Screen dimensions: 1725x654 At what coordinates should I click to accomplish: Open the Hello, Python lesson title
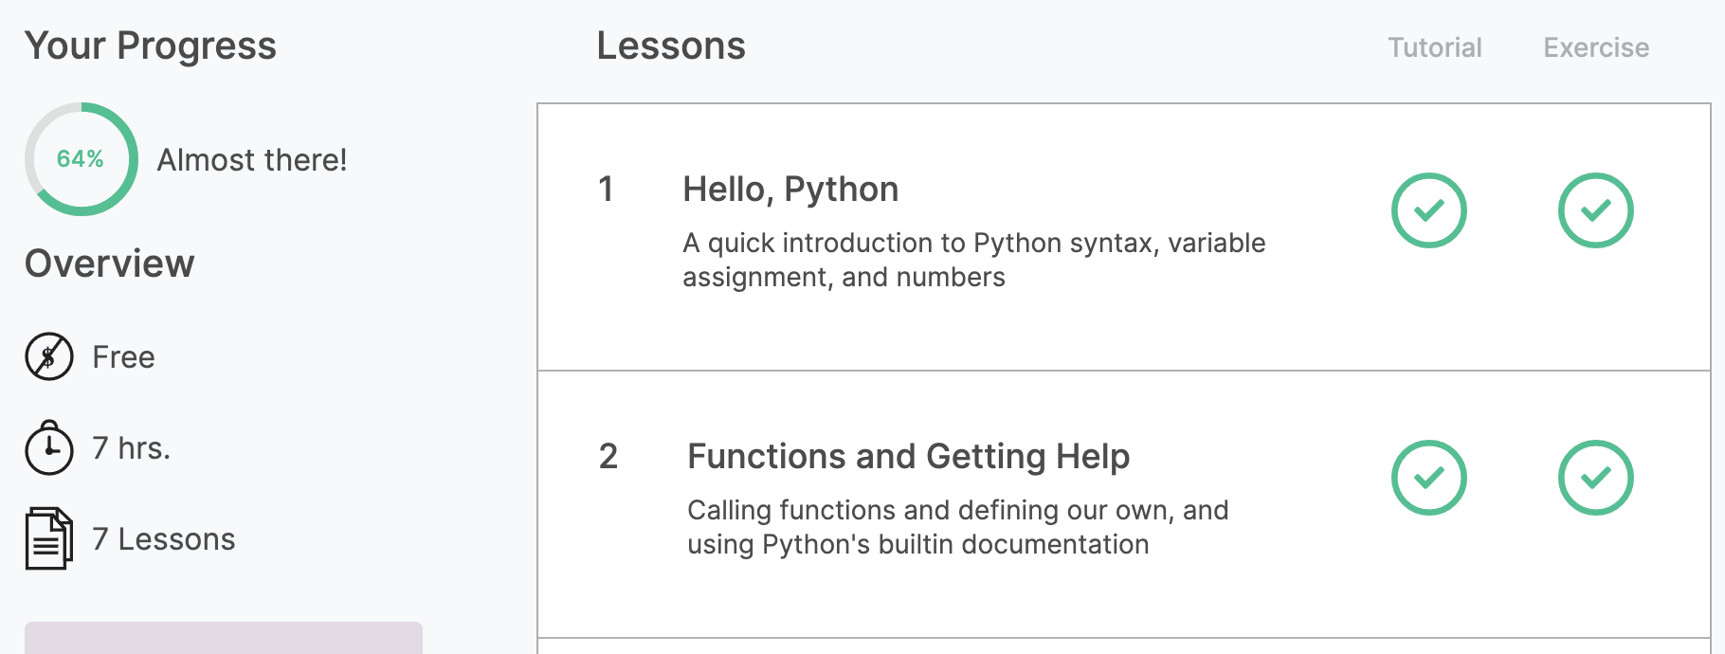pos(790,190)
